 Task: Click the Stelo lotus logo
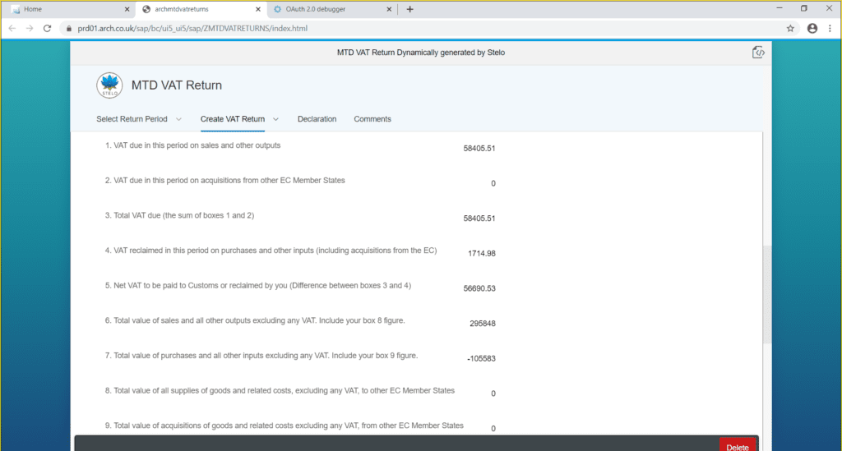109,85
